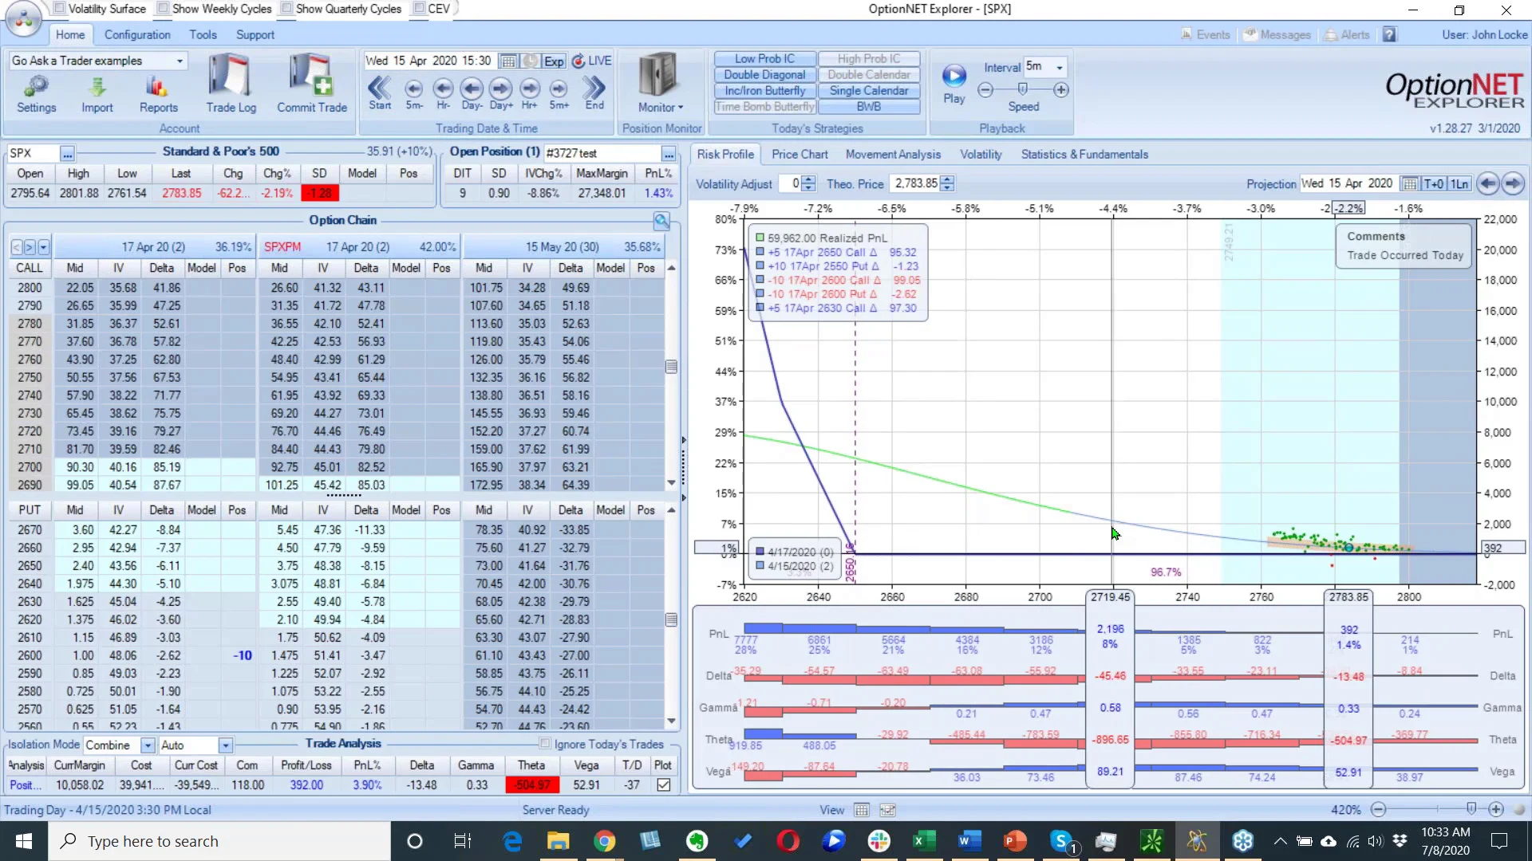Toggle the CEV checkbox

[x=419, y=9]
